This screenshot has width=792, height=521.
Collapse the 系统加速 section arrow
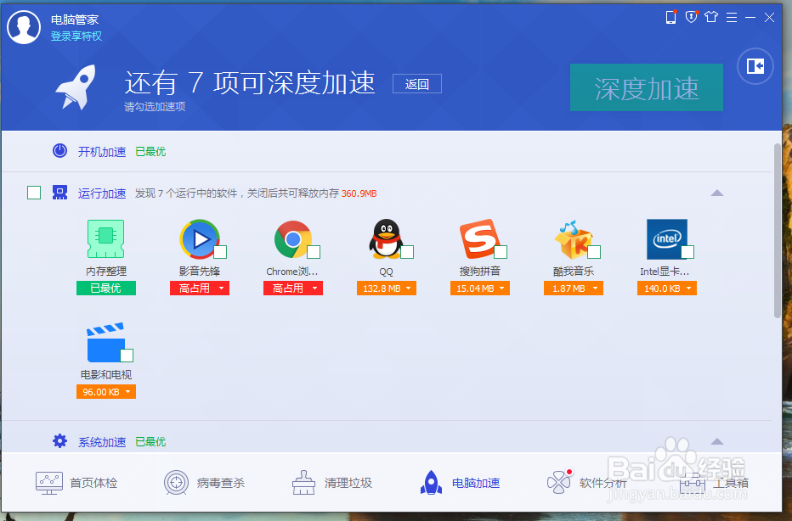(717, 441)
